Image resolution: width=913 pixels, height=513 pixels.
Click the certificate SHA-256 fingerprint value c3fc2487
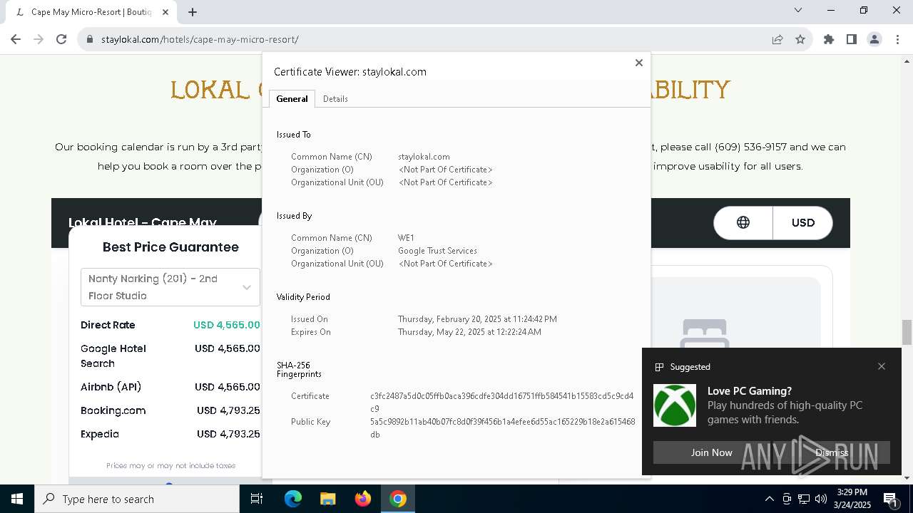click(x=501, y=403)
